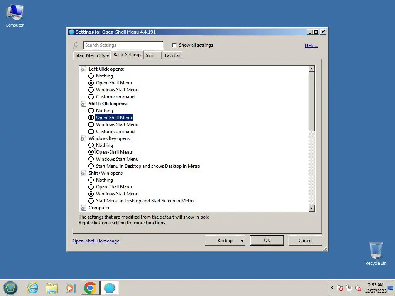Select the Computer setting row

coord(99,208)
